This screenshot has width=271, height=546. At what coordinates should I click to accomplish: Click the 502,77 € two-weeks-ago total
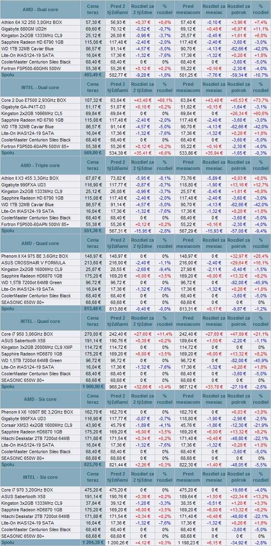tap(118, 75)
